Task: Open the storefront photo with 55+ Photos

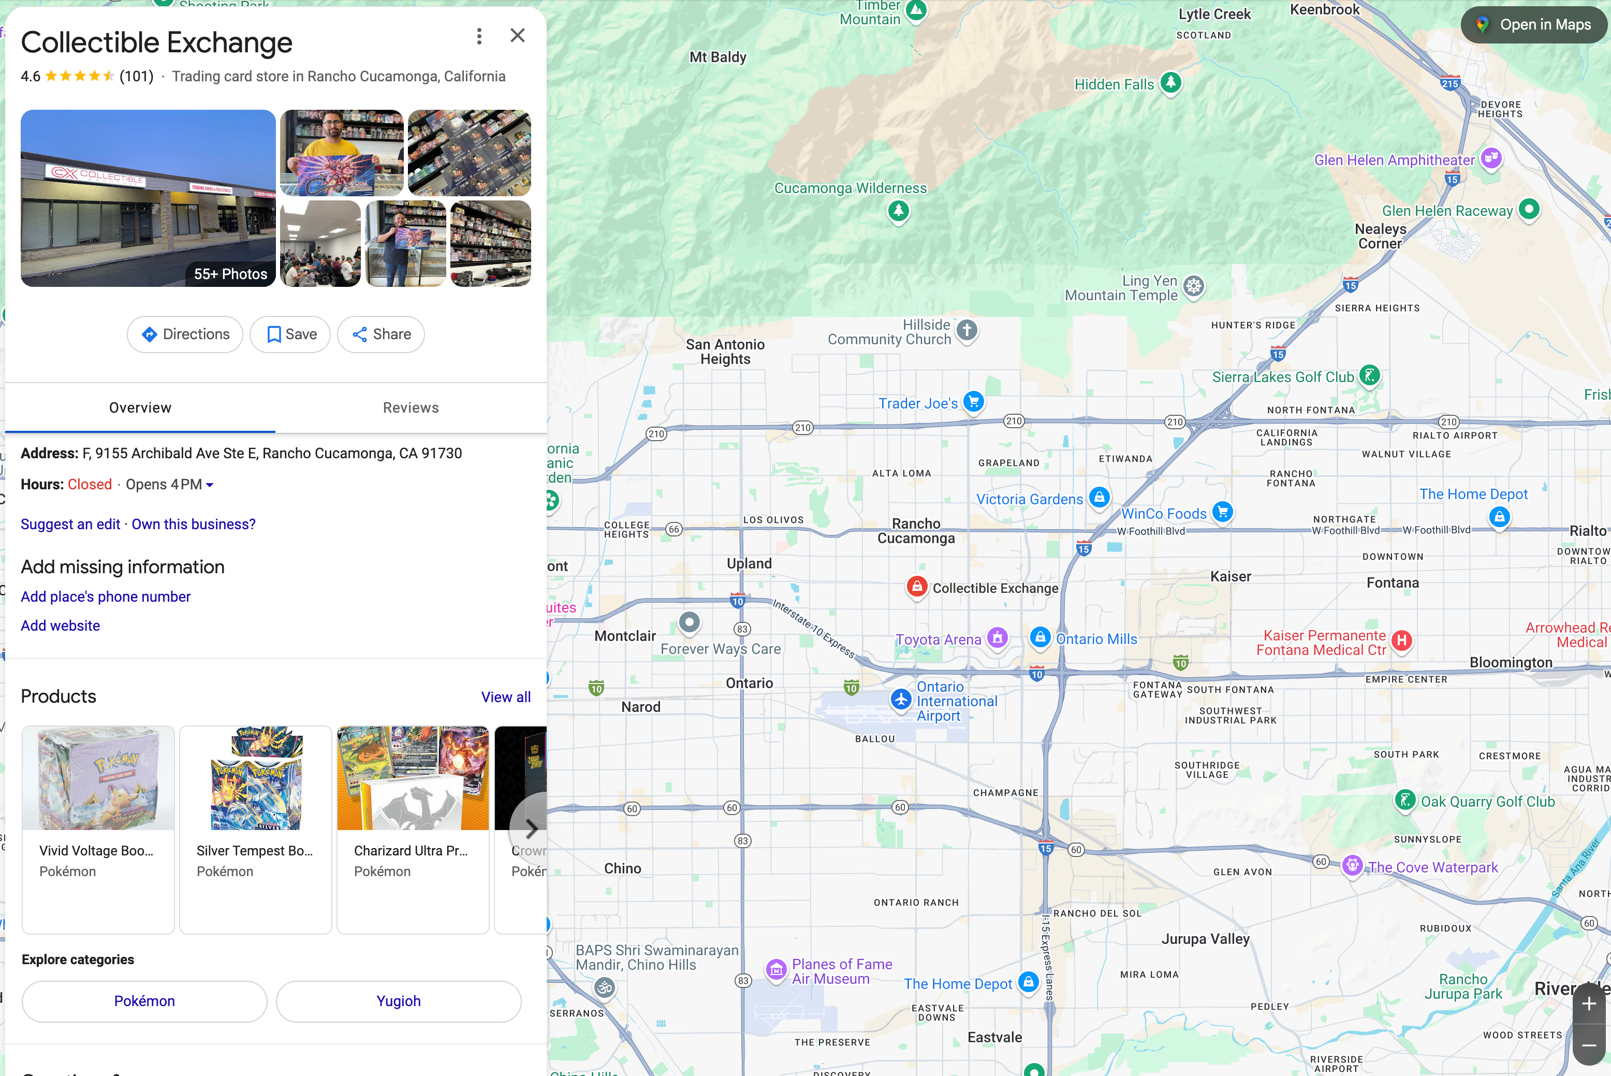Action: (148, 198)
